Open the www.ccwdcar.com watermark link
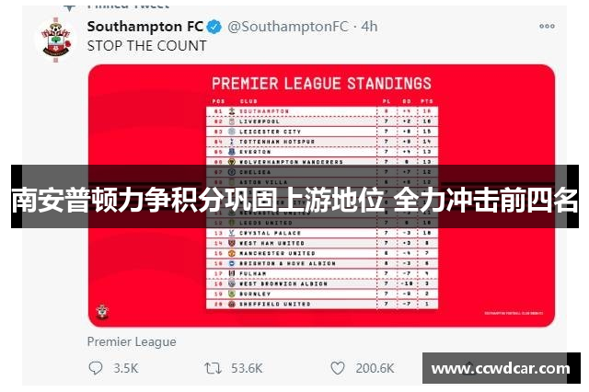Image resolution: width=589 pixels, height=392 pixels. [x=501, y=368]
